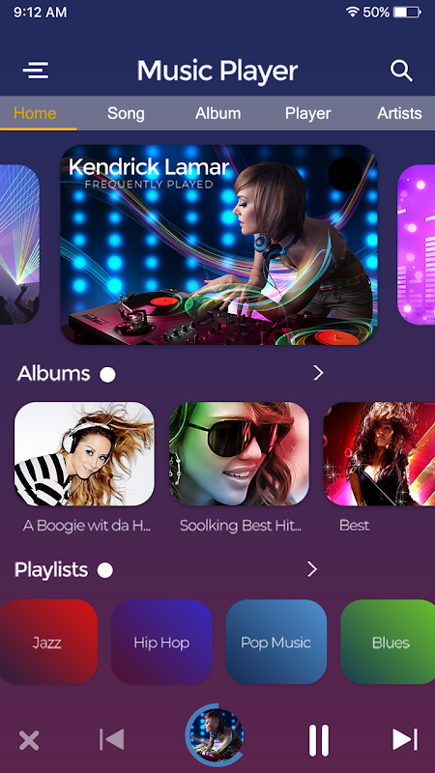Open the A Boogie wit da Hoodie album
Viewport: 435px width, 773px height.
[x=84, y=454]
